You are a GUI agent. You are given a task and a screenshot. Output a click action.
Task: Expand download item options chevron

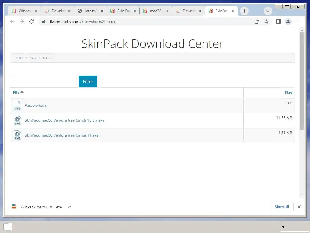(x=70, y=207)
